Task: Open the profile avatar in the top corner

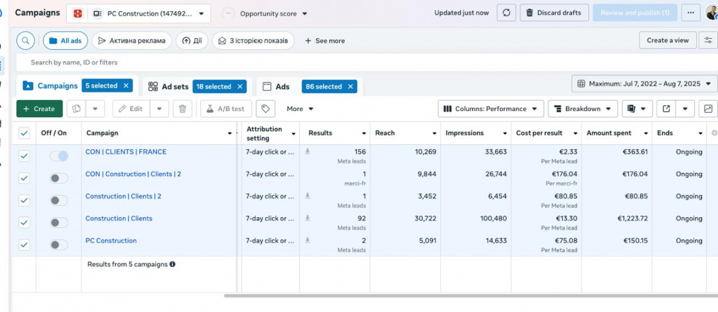Action: point(712,13)
